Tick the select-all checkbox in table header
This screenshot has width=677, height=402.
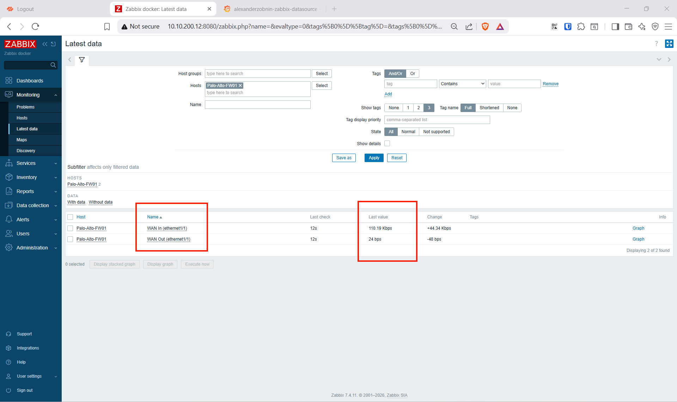(x=70, y=217)
